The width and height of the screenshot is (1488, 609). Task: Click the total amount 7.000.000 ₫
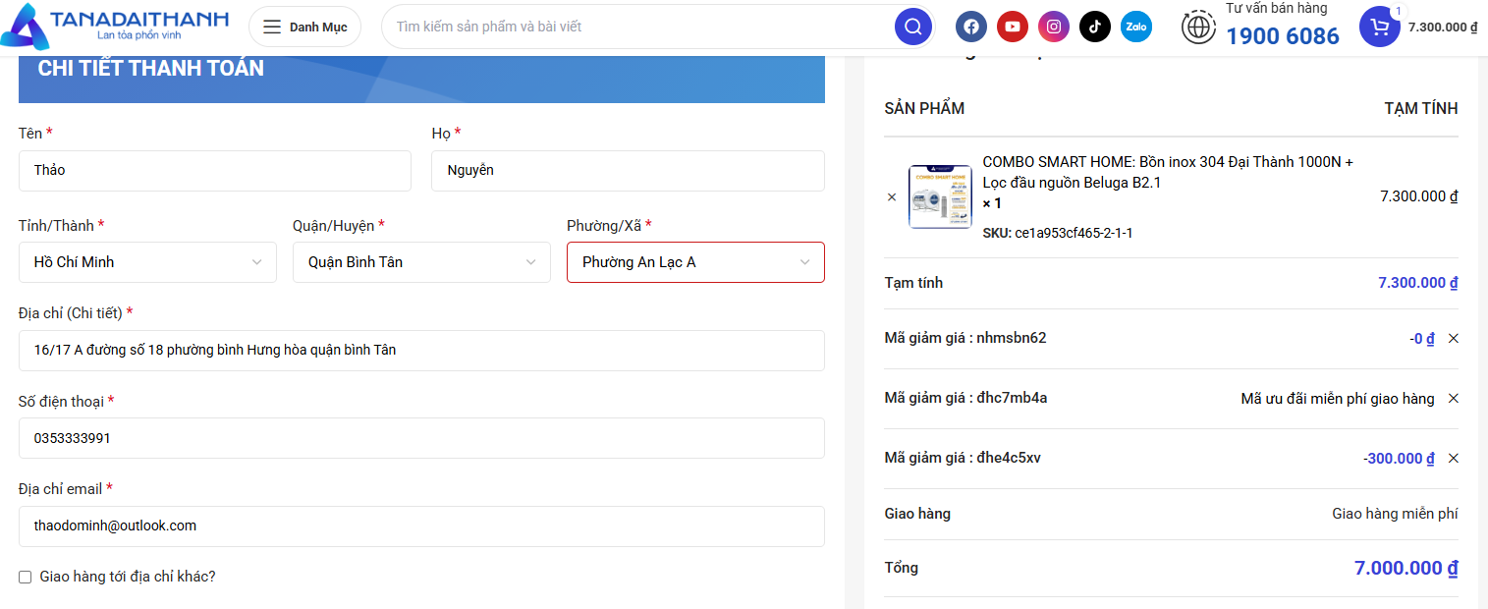[x=1406, y=568]
